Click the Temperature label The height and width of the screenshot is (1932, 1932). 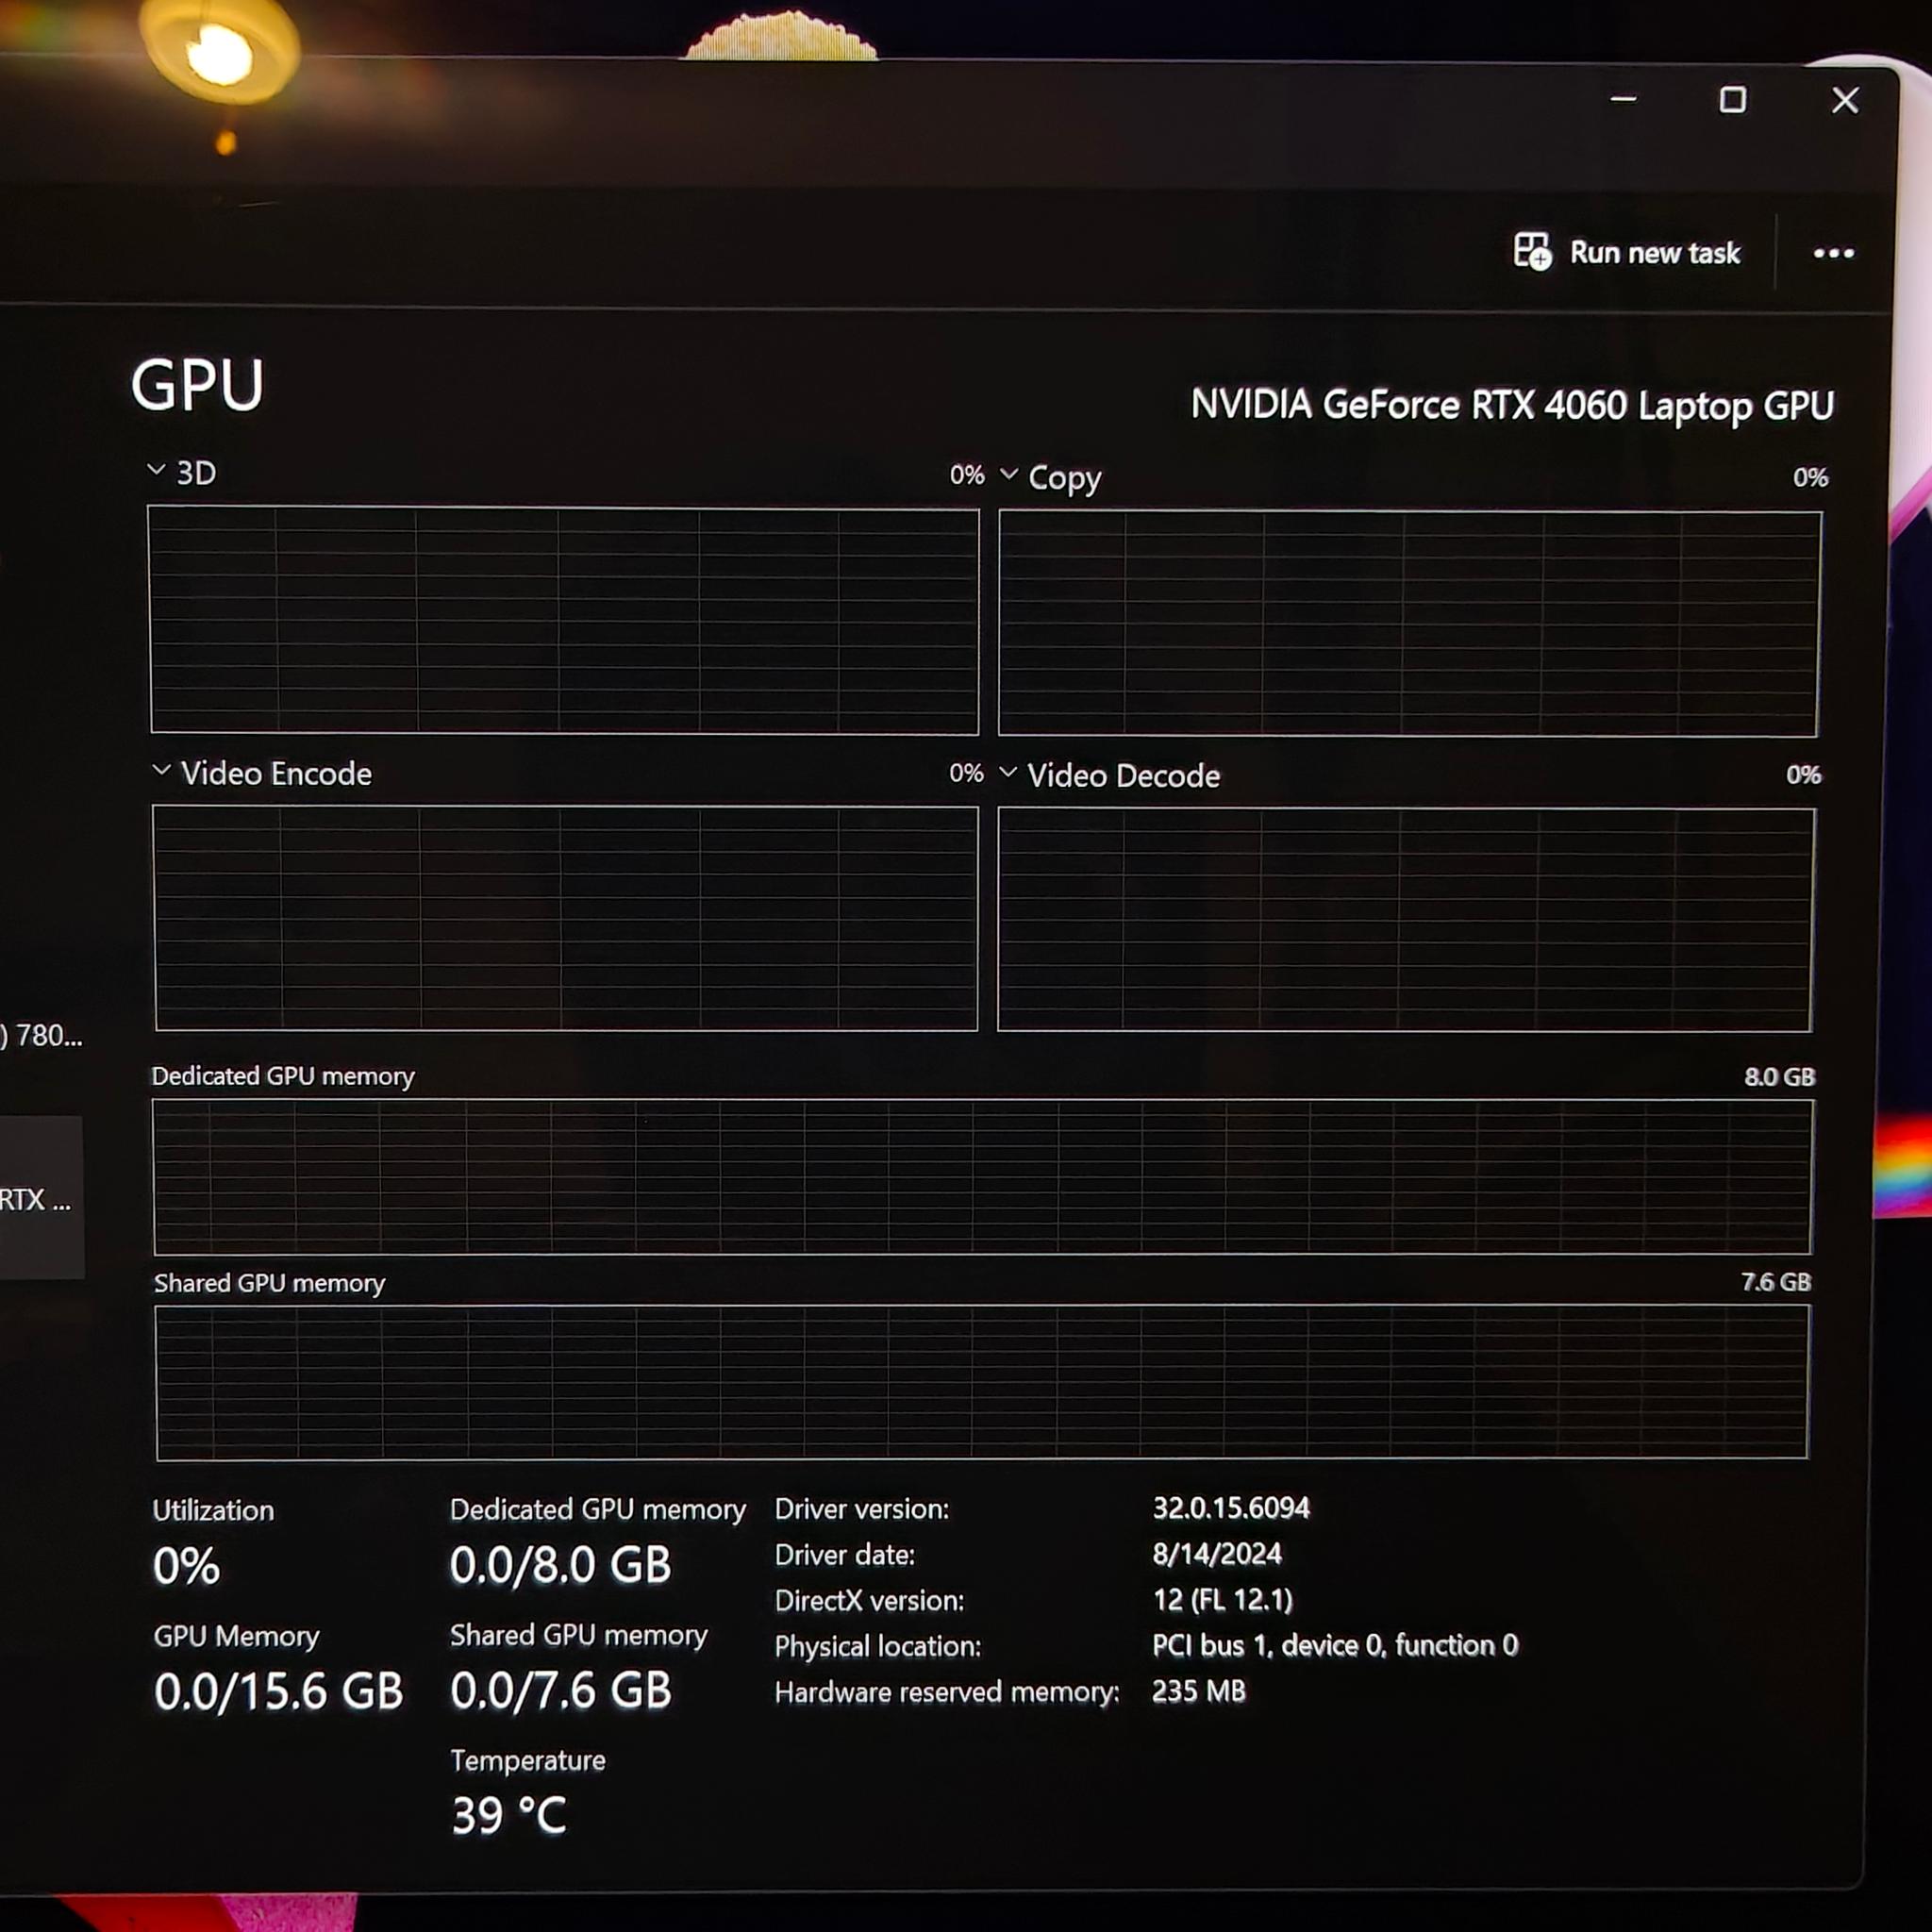(x=528, y=1760)
